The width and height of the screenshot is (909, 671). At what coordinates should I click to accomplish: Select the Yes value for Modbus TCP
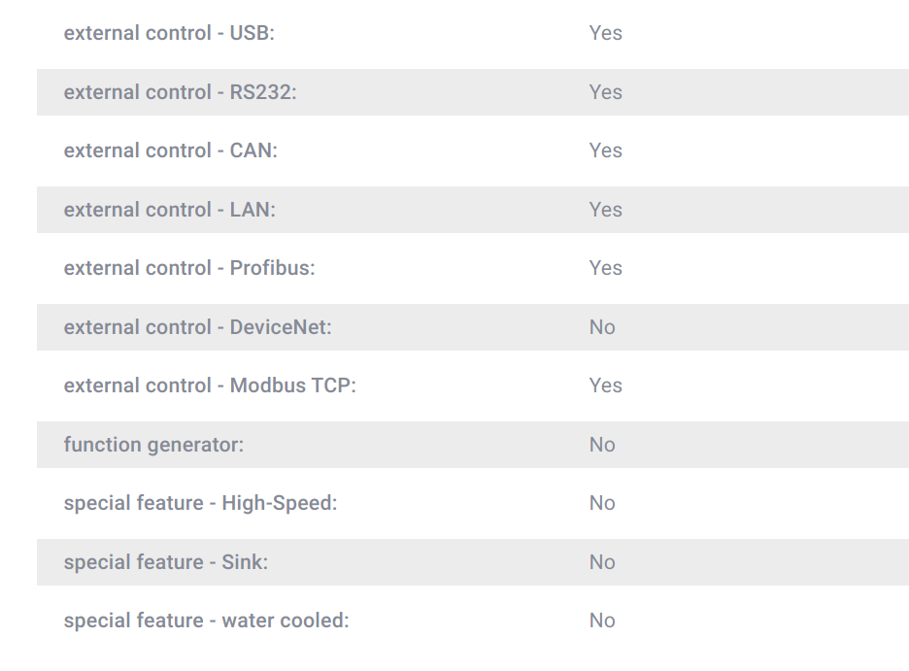tap(605, 386)
